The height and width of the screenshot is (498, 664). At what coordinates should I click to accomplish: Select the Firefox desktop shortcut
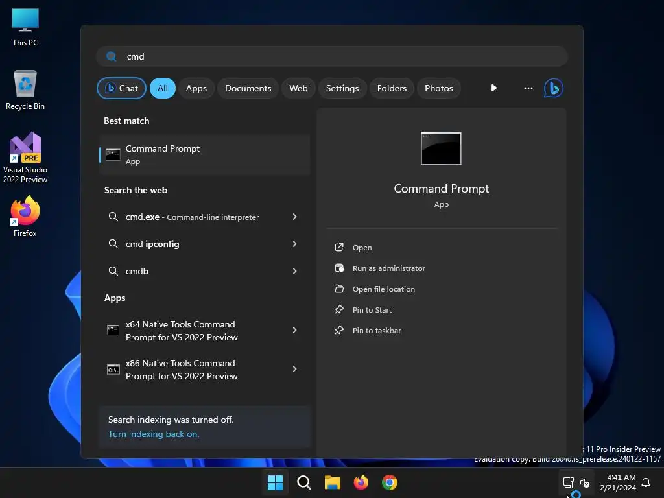coord(25,217)
